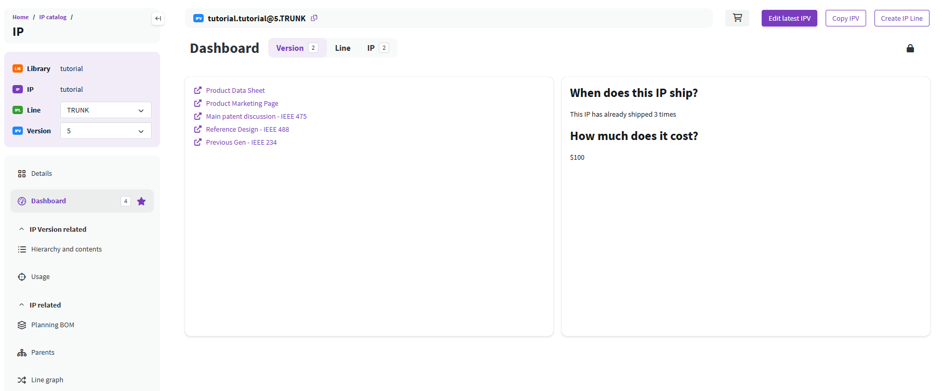This screenshot has height=391, width=942.
Task: Open the Product Data Sheet link
Action: click(235, 91)
